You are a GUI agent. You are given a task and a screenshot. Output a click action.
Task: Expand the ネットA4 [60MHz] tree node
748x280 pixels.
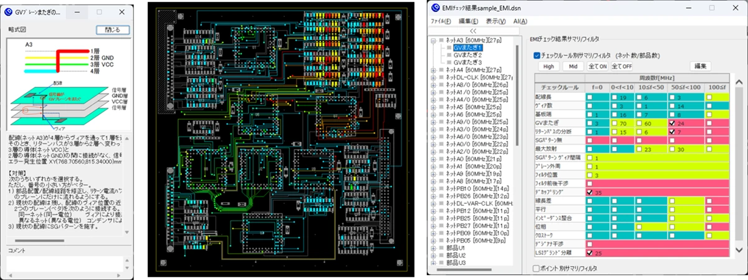pos(434,70)
